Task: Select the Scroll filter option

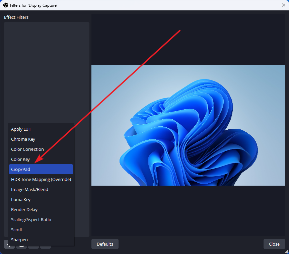Action: (x=41, y=230)
